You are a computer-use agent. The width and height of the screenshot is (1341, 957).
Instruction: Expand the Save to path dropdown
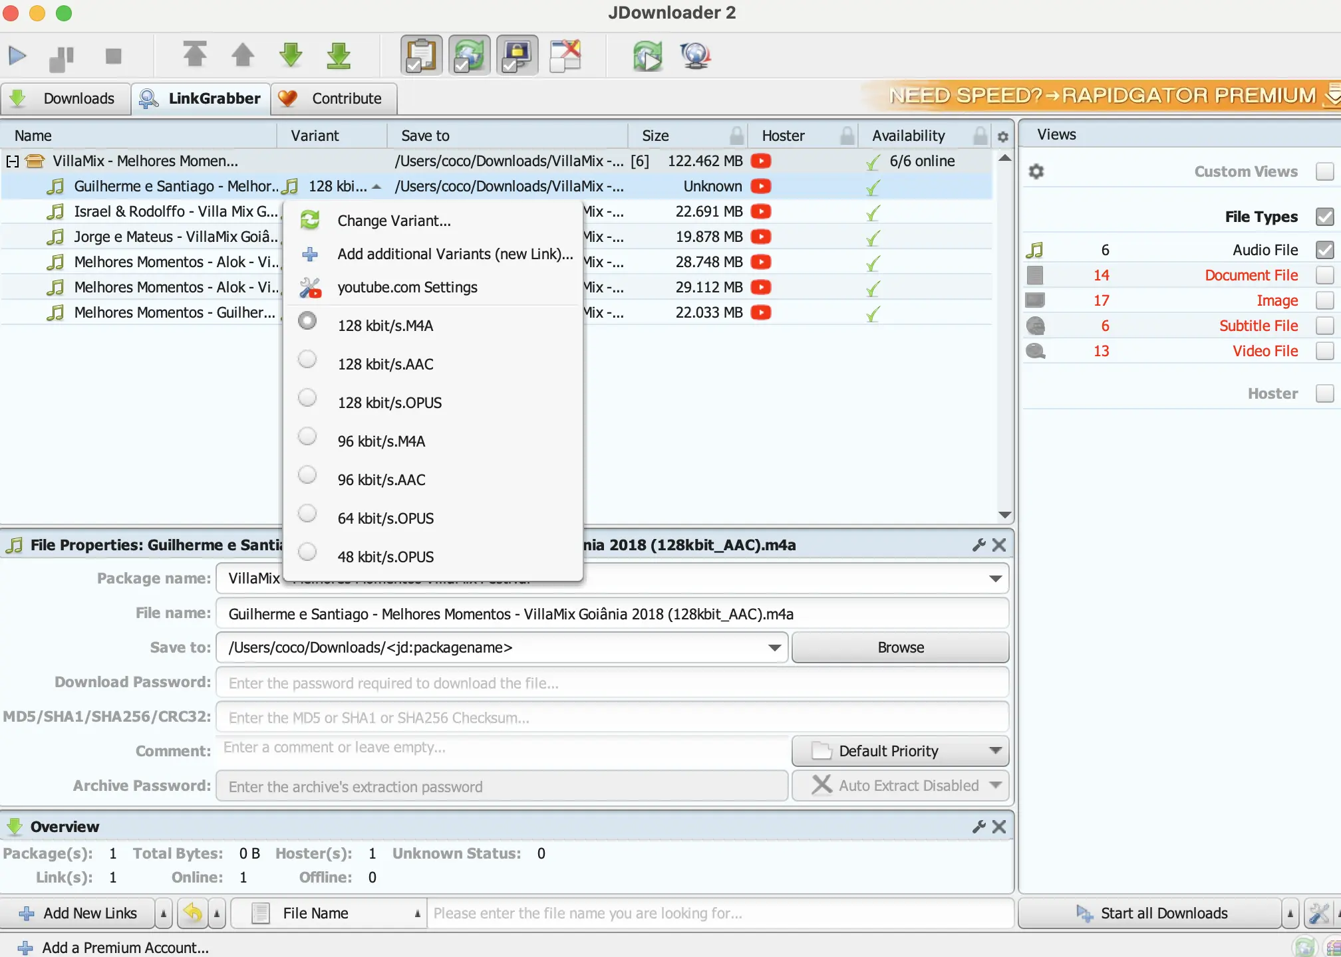tap(774, 648)
